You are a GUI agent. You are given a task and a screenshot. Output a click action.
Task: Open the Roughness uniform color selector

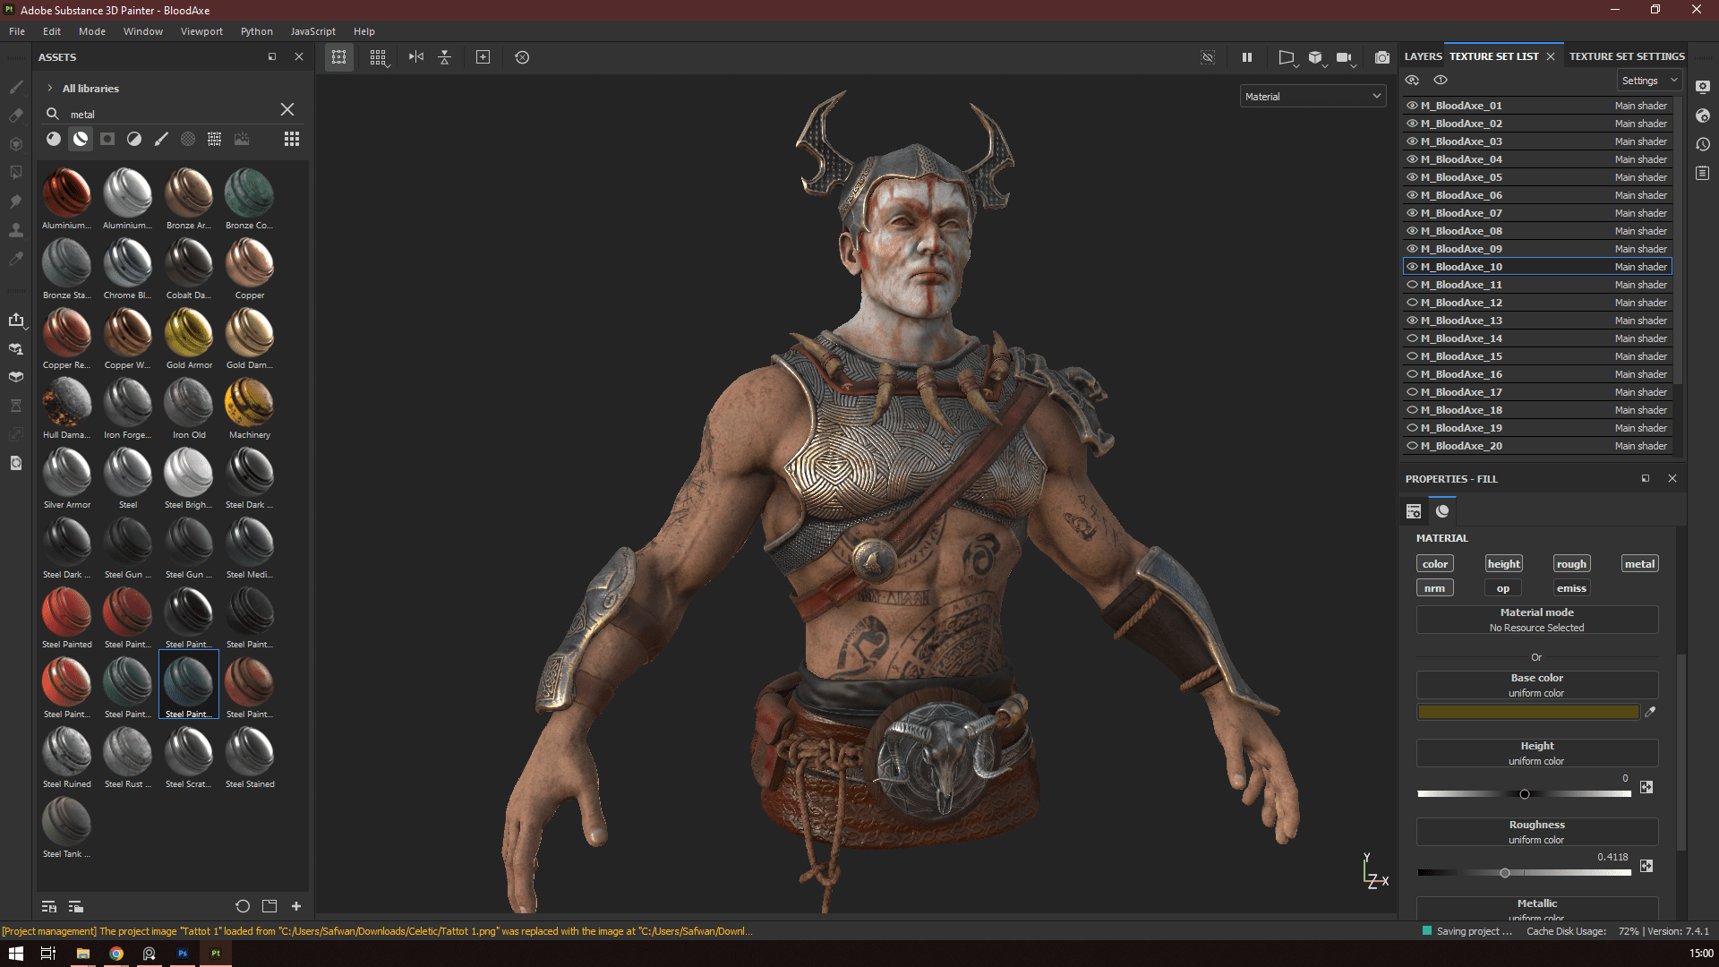[x=1536, y=832]
